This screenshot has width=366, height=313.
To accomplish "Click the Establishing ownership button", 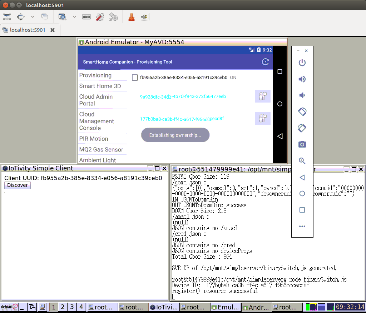I will pos(175,135).
